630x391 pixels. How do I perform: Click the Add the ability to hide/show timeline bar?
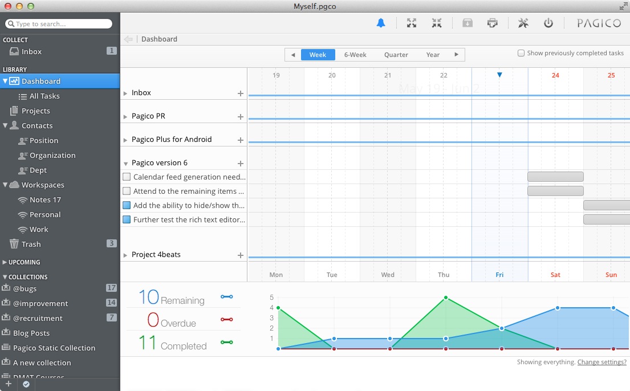pyautogui.click(x=607, y=205)
